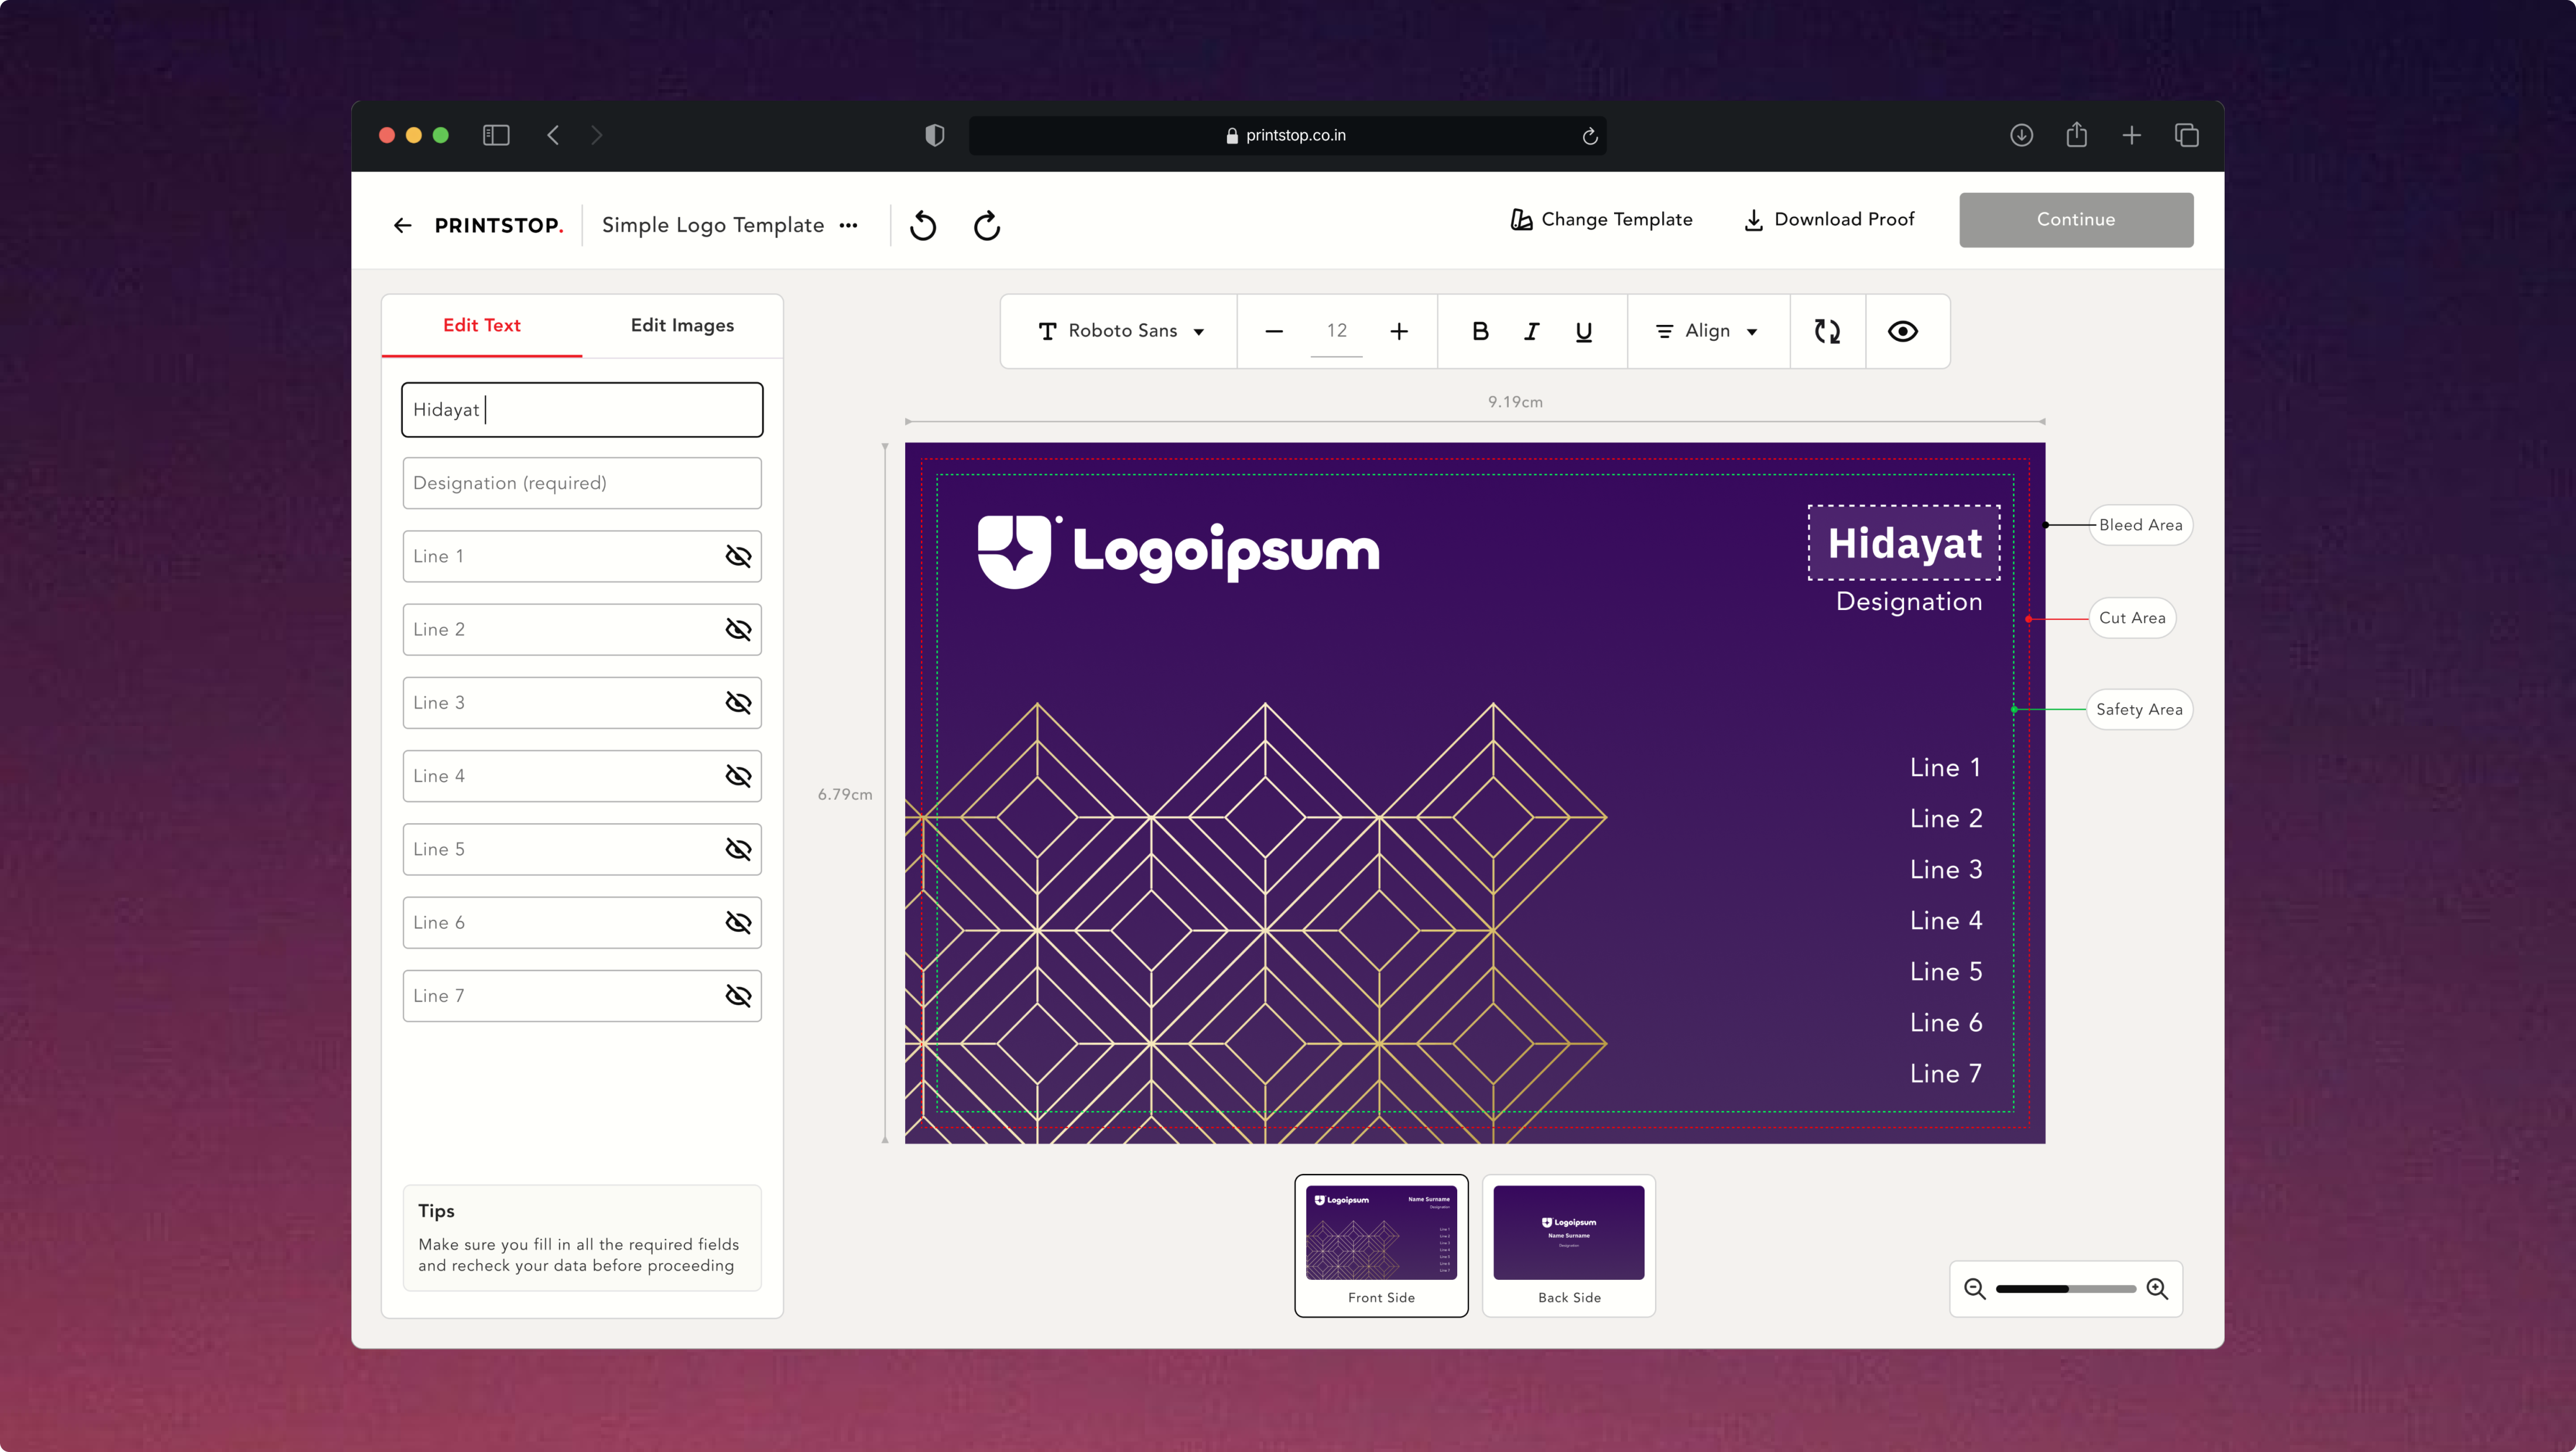
Task: Go back using the arrow beside PRINTSTOP
Action: (402, 225)
